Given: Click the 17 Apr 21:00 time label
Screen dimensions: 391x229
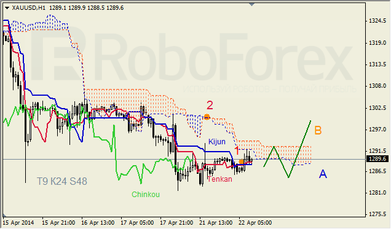Looking at the screenshot, I should click(176, 222).
